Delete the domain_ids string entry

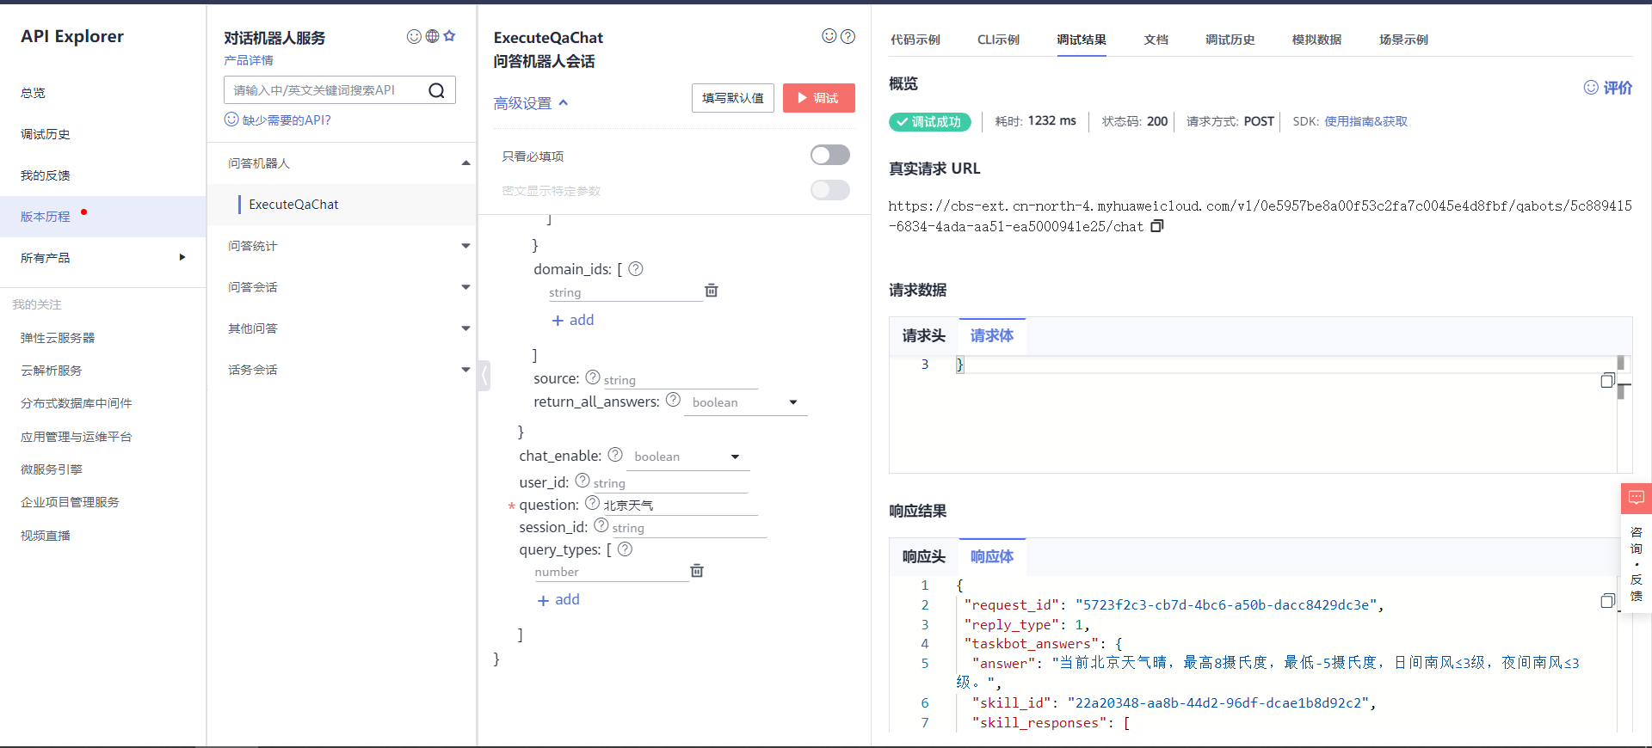[x=712, y=291]
